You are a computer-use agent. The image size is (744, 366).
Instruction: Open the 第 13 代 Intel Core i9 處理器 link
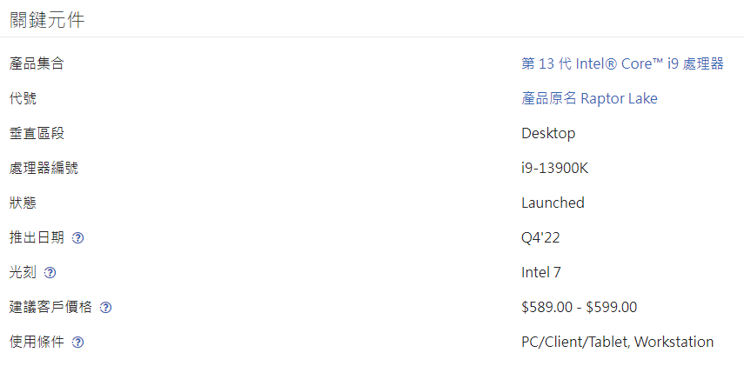(x=622, y=64)
